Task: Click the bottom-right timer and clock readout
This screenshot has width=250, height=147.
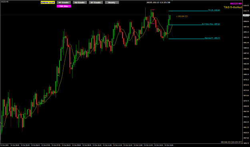Action: click(x=231, y=142)
